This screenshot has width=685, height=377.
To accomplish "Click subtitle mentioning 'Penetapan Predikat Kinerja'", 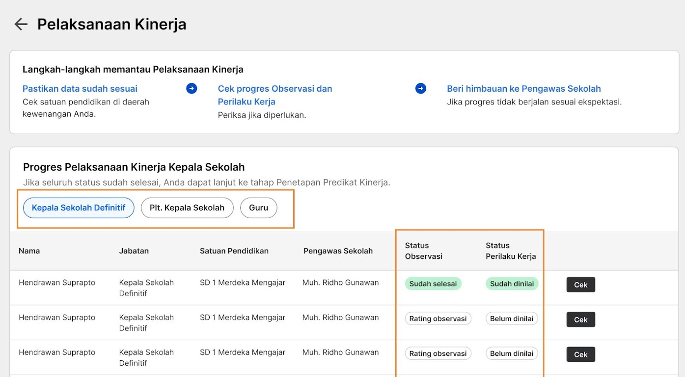I will [x=207, y=182].
